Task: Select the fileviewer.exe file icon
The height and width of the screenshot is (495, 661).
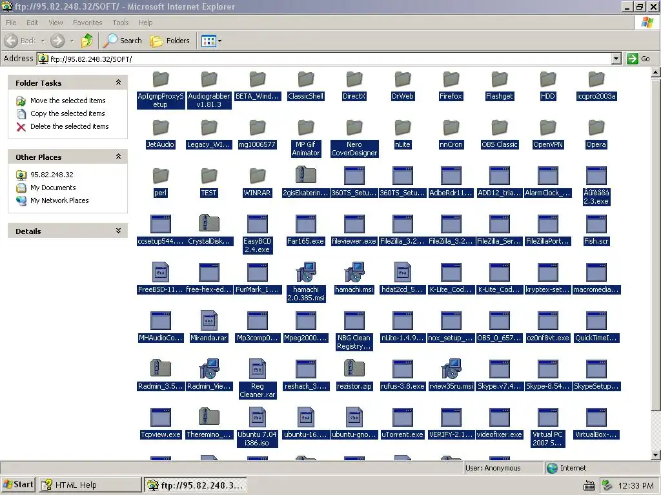Action: click(354, 224)
